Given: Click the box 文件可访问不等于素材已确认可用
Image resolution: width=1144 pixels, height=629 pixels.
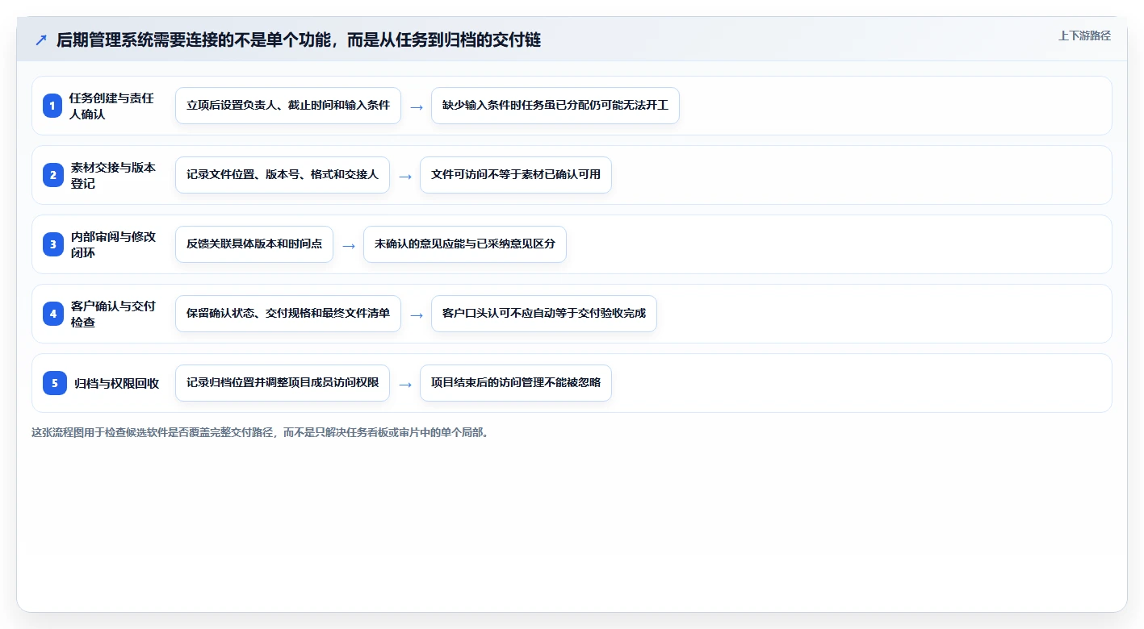Looking at the screenshot, I should [516, 175].
